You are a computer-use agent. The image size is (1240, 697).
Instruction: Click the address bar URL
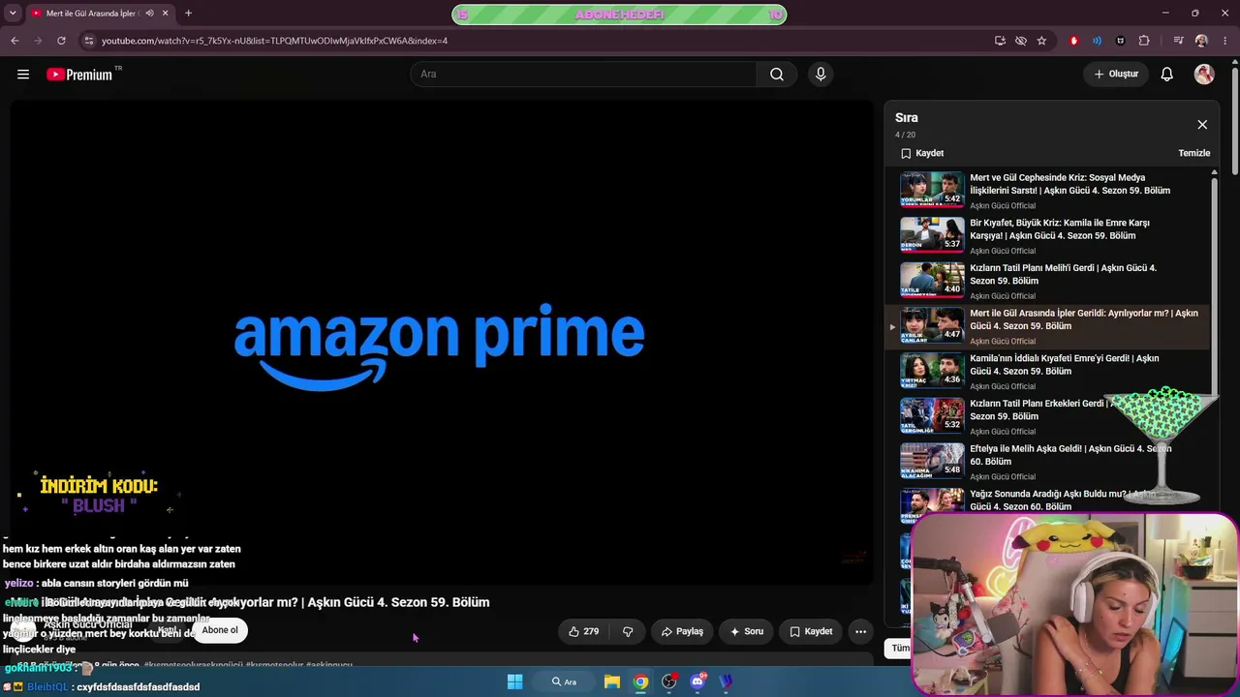[x=274, y=41]
